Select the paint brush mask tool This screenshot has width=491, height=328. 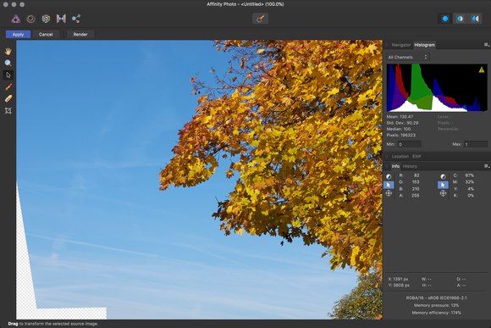(x=8, y=86)
